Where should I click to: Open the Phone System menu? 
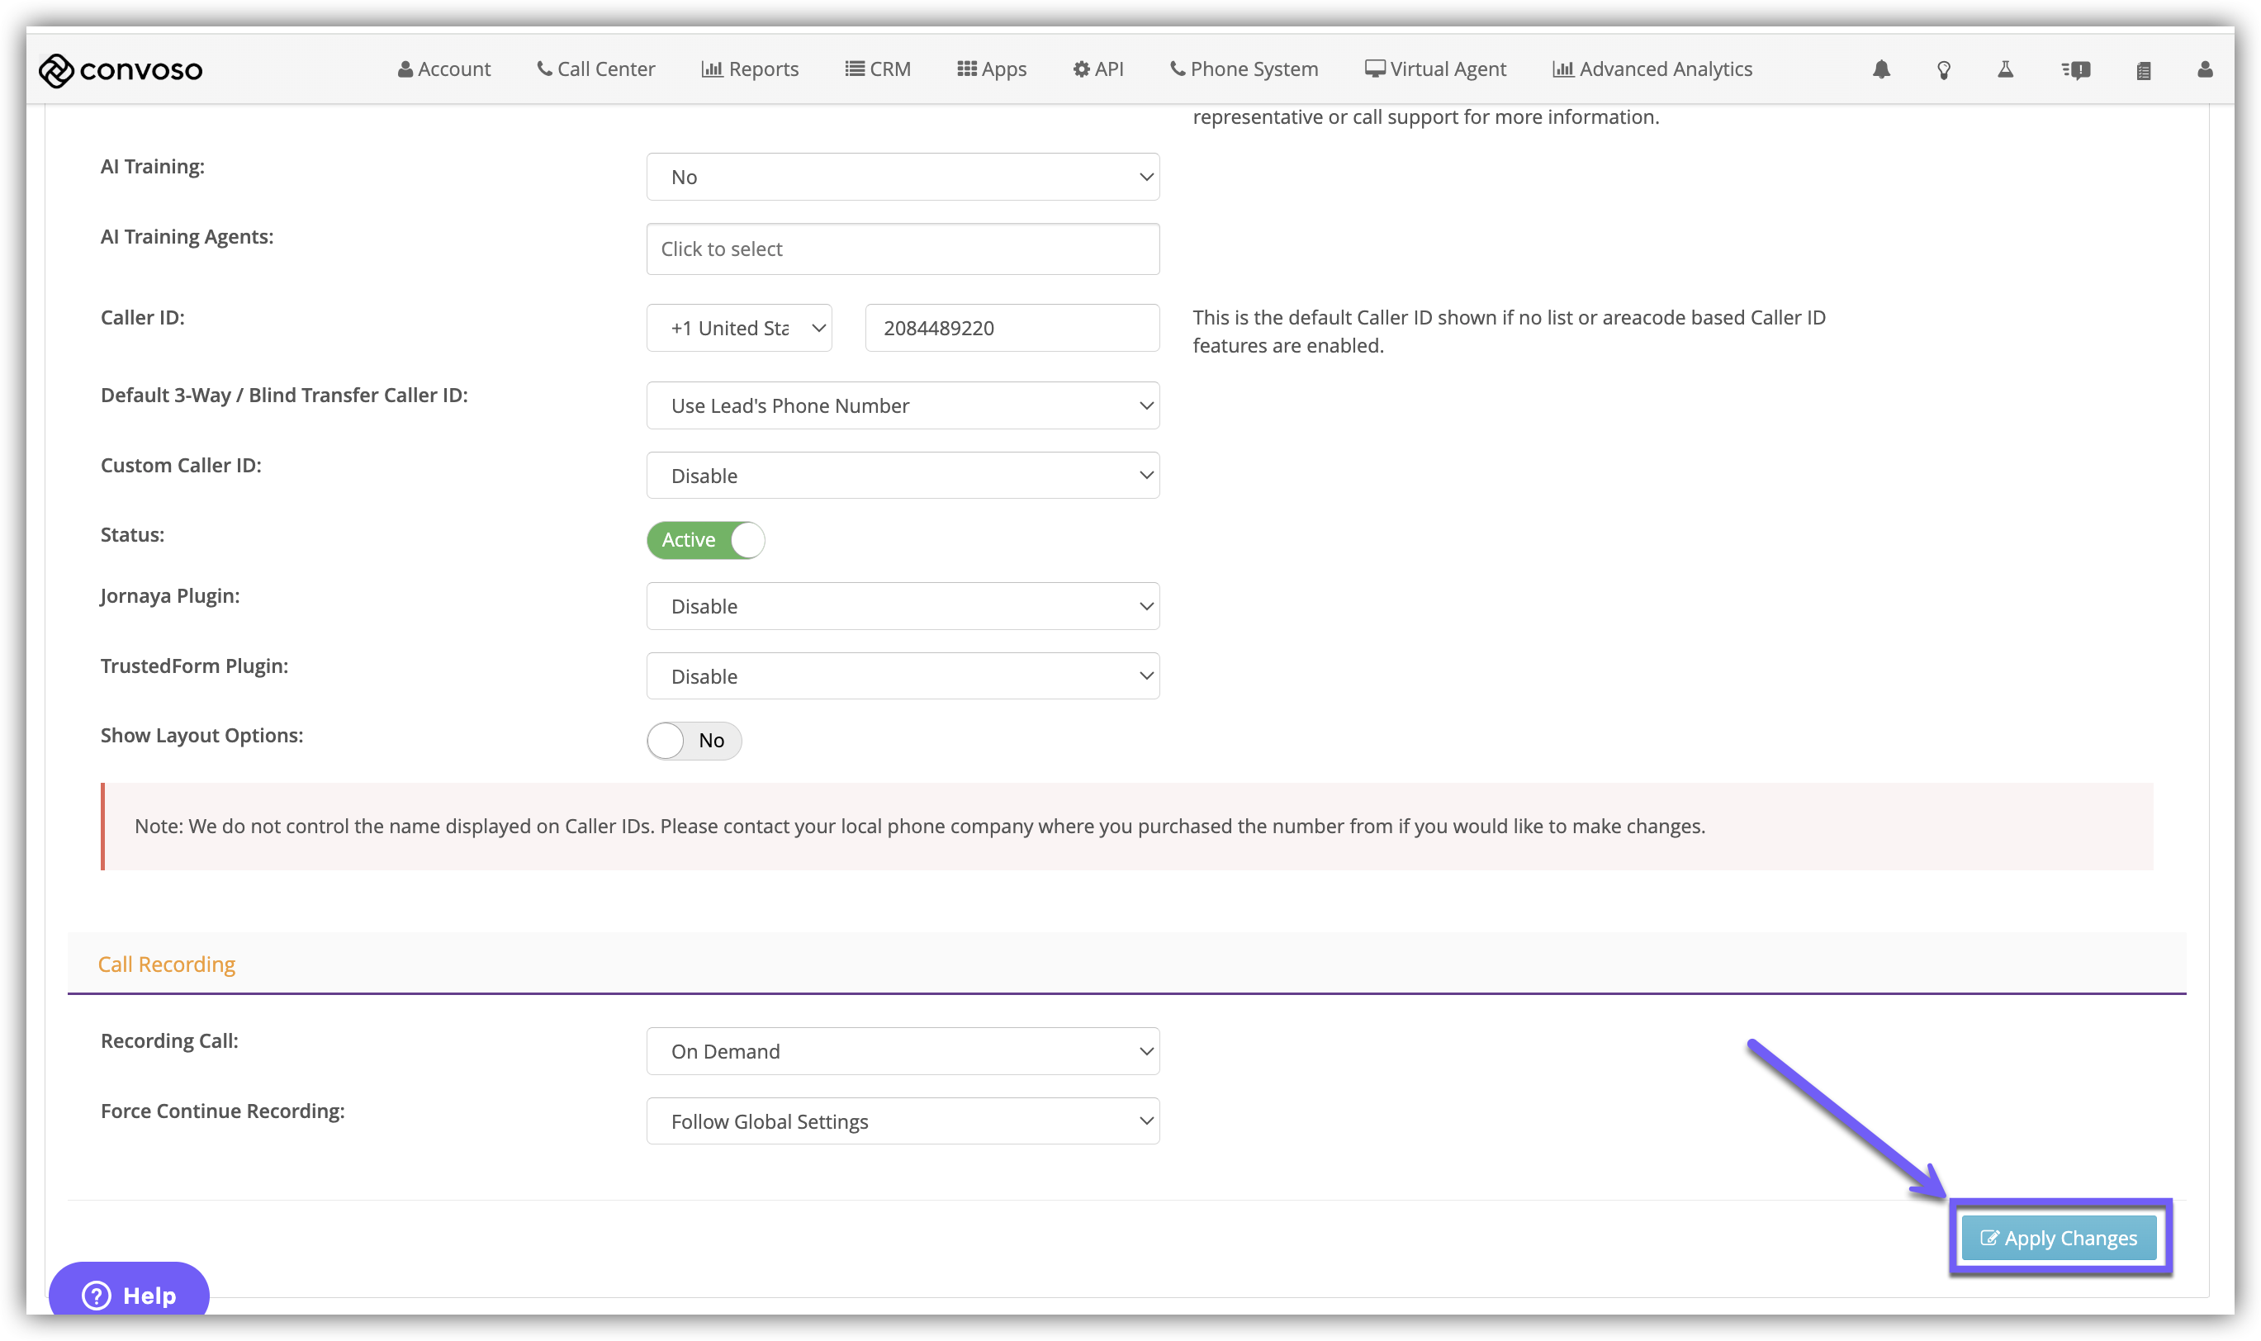[x=1243, y=69]
